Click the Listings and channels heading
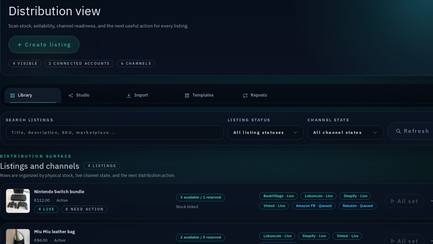This screenshot has width=433, height=244. coord(40,166)
